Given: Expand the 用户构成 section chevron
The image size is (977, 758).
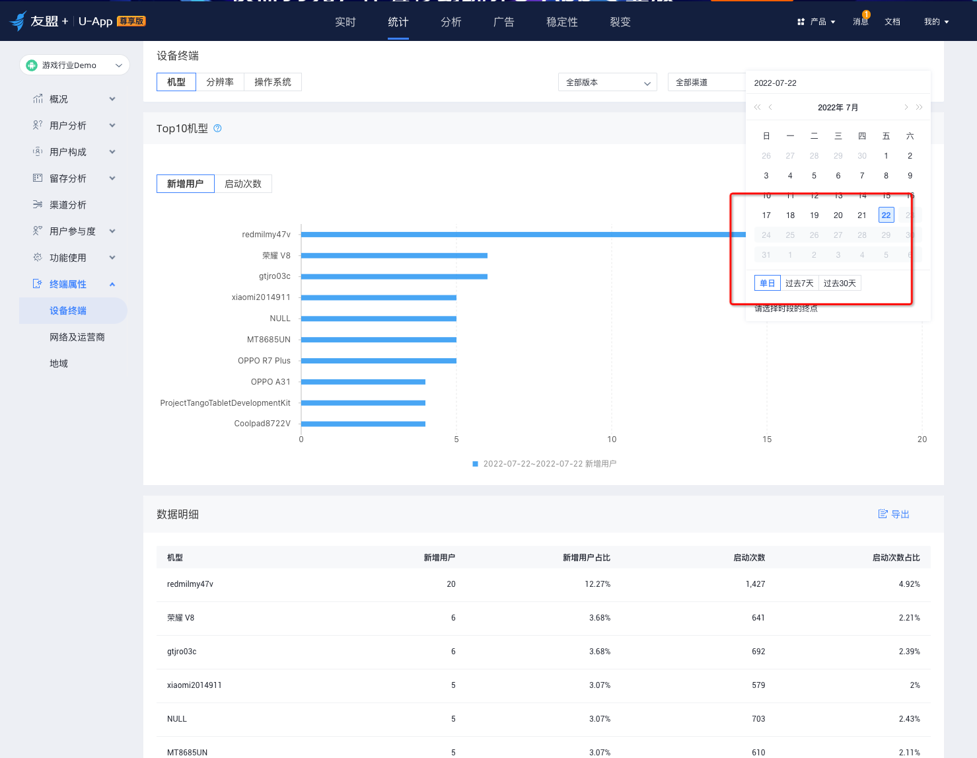Looking at the screenshot, I should (112, 151).
